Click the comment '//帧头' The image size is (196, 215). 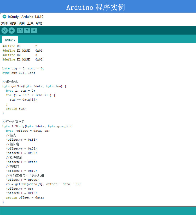[x=11, y=135]
